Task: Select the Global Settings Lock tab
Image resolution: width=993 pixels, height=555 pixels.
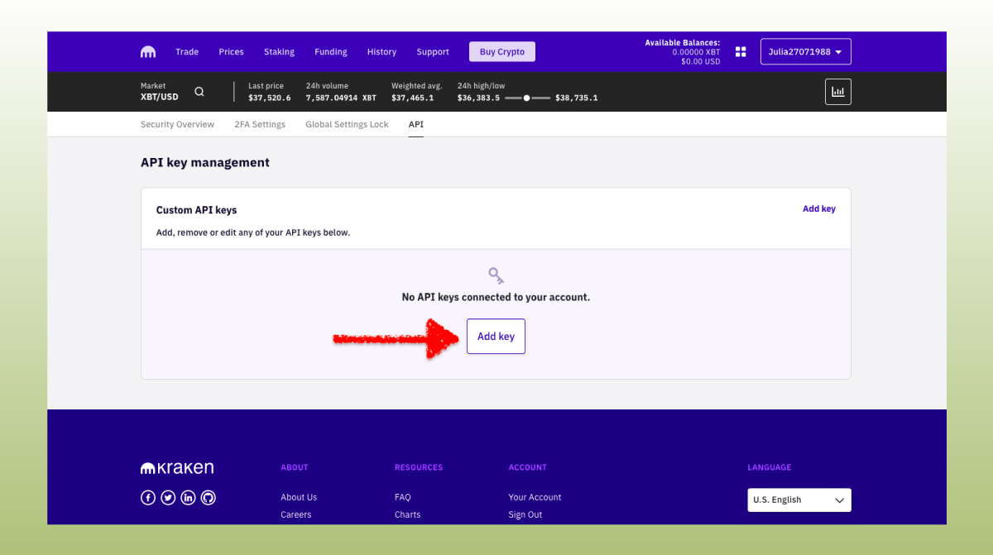Action: (x=346, y=124)
